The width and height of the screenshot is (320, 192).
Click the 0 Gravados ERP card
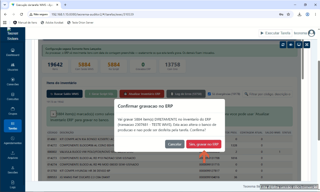(143, 66)
